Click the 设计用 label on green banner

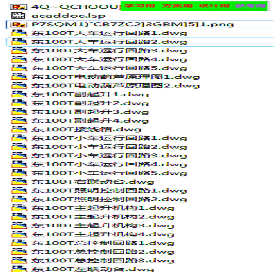click(214, 6)
